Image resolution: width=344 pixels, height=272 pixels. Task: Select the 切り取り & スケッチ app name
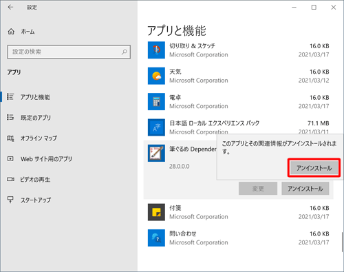click(x=192, y=46)
